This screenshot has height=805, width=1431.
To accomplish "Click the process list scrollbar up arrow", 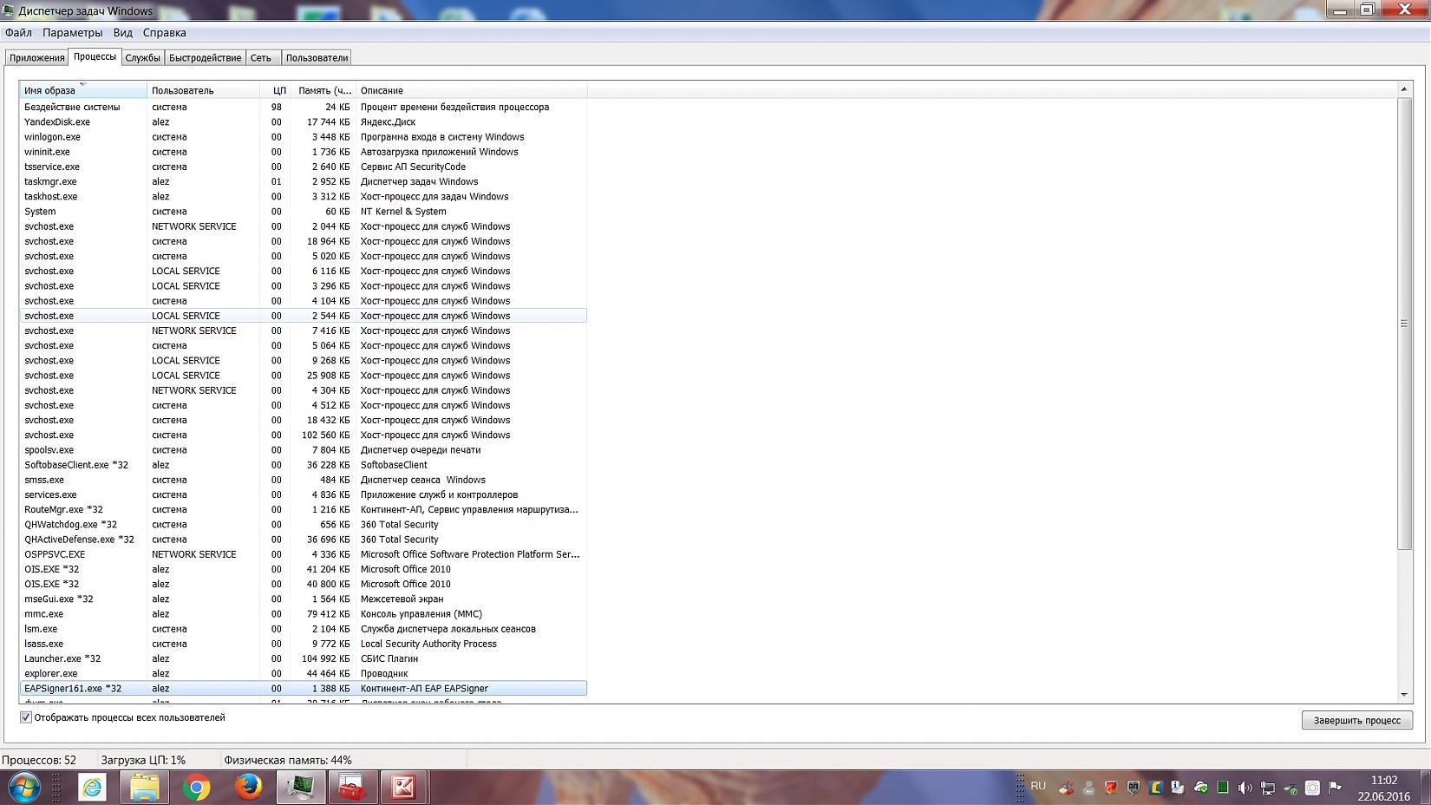I will [x=1404, y=89].
